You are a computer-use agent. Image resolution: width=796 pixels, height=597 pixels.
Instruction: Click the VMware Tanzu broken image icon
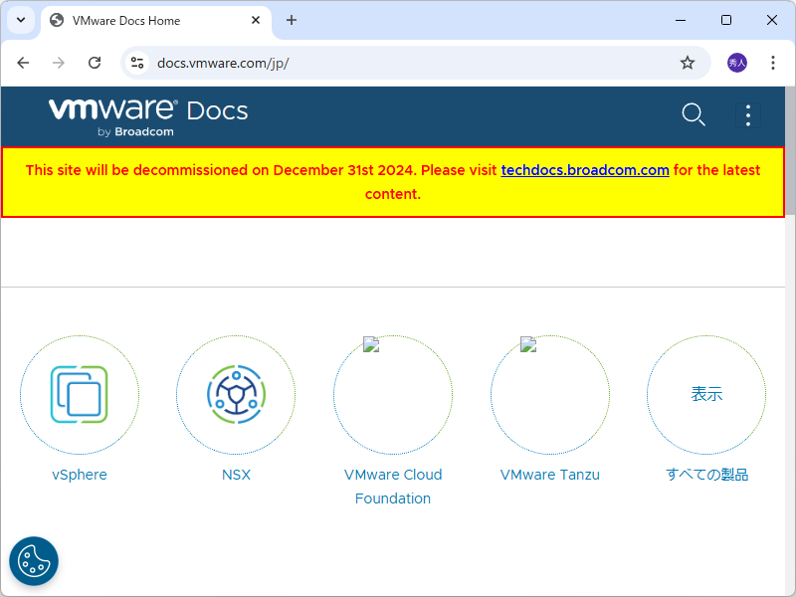click(x=527, y=344)
